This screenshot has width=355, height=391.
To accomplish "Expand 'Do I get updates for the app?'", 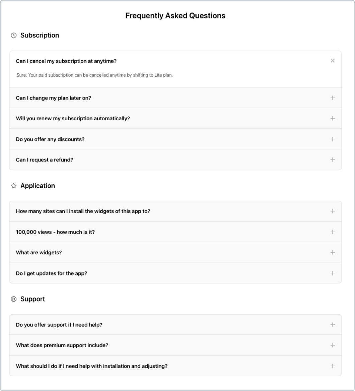I will tap(333, 273).
